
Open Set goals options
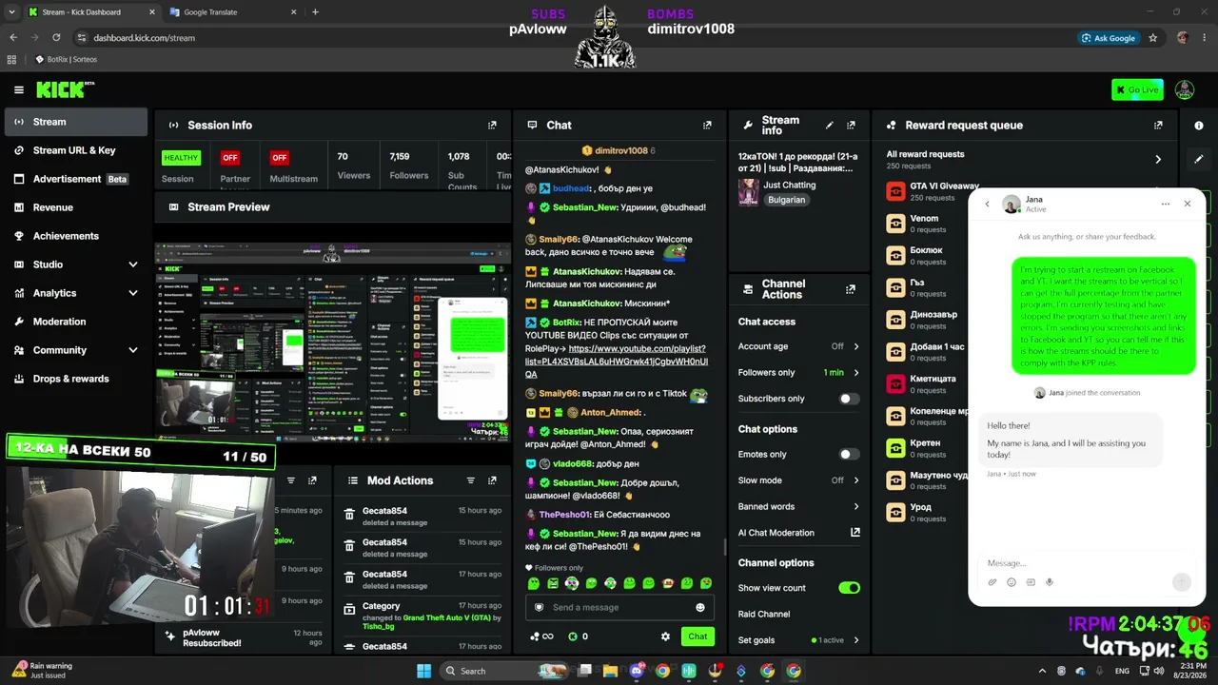[798, 640]
